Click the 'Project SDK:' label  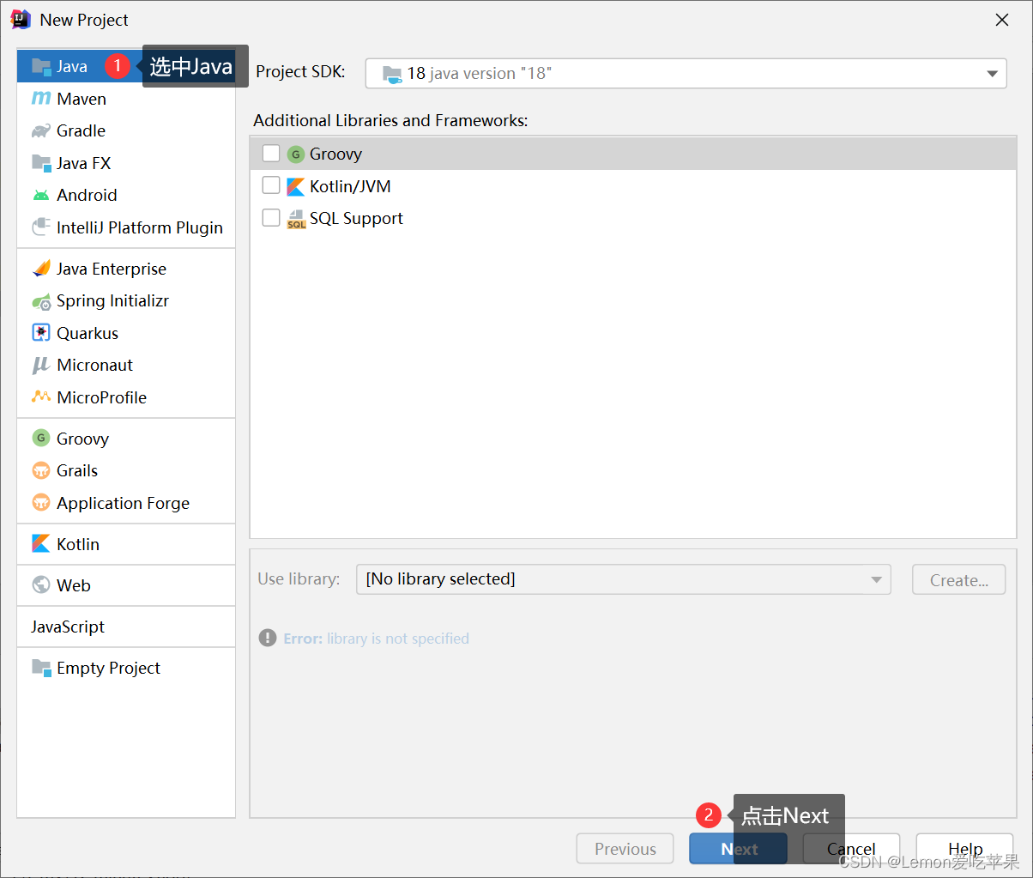(x=300, y=72)
